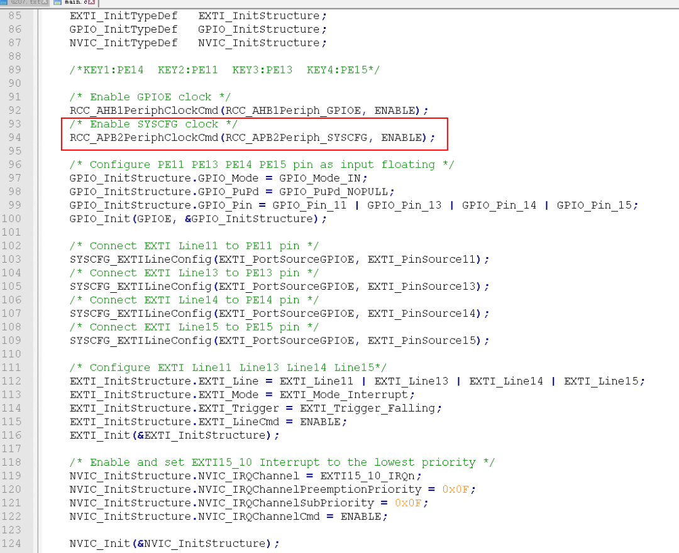The height and width of the screenshot is (553, 679).
Task: Click line number 85 in the margin
Action: pyautogui.click(x=14, y=16)
